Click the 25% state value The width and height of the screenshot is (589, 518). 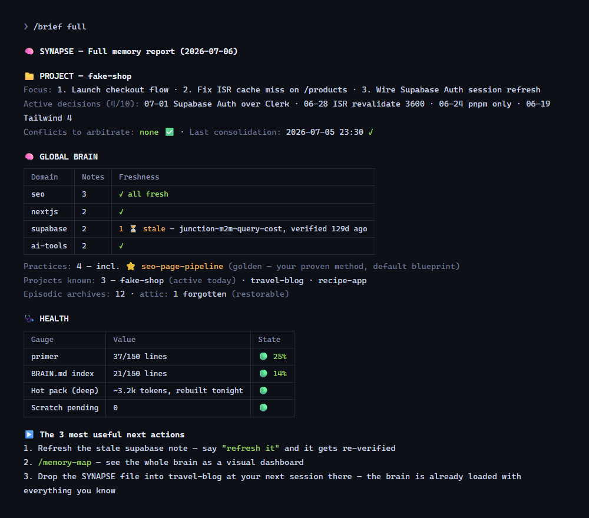(280, 357)
